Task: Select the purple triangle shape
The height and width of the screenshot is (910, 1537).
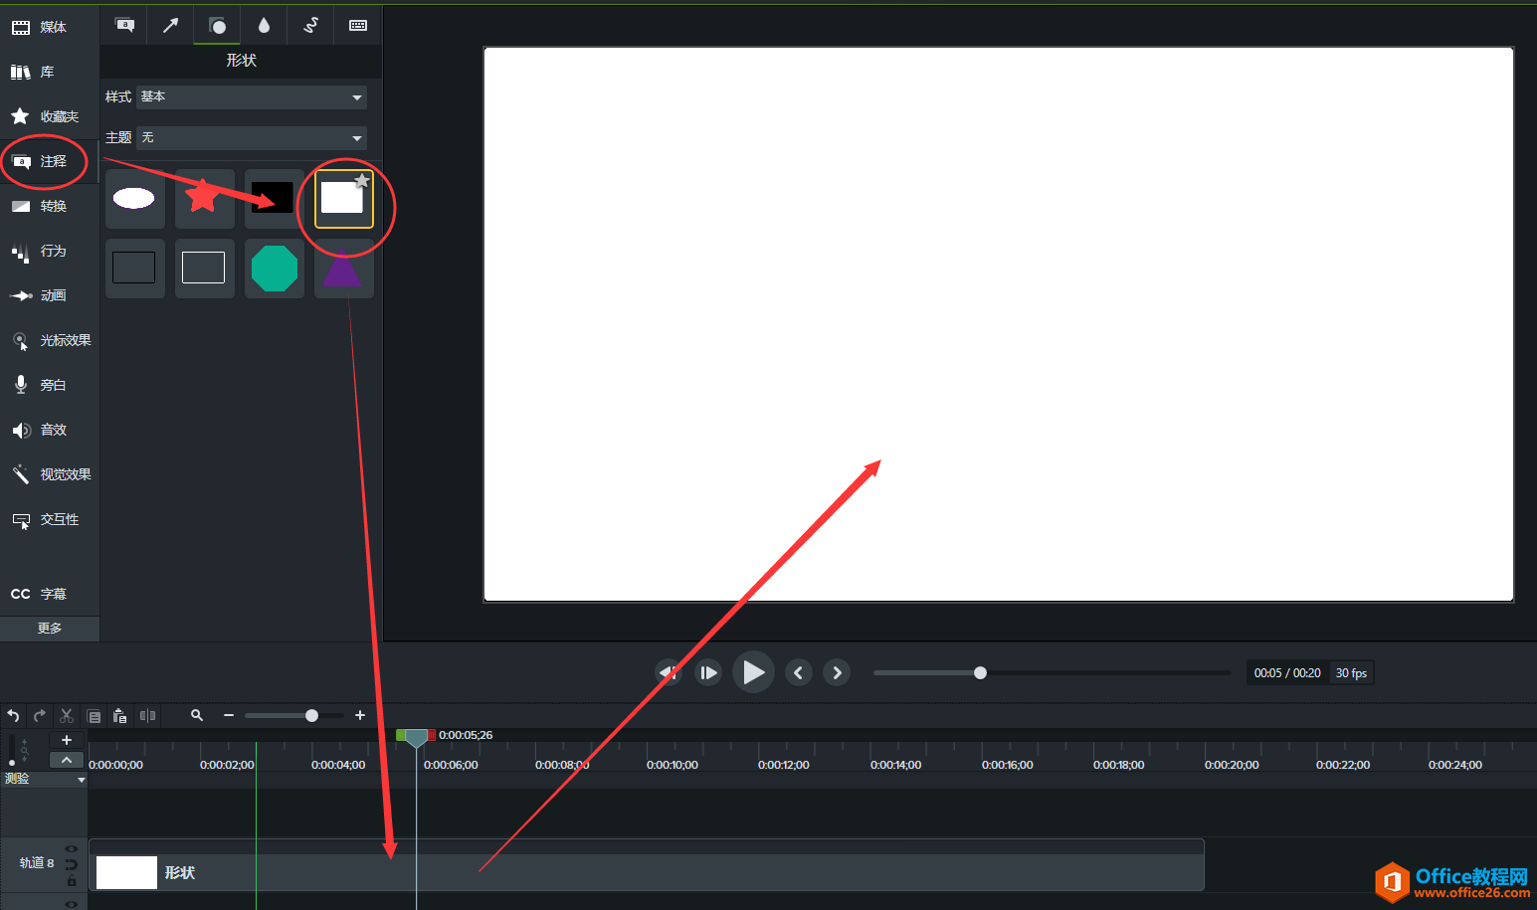Action: (x=343, y=268)
